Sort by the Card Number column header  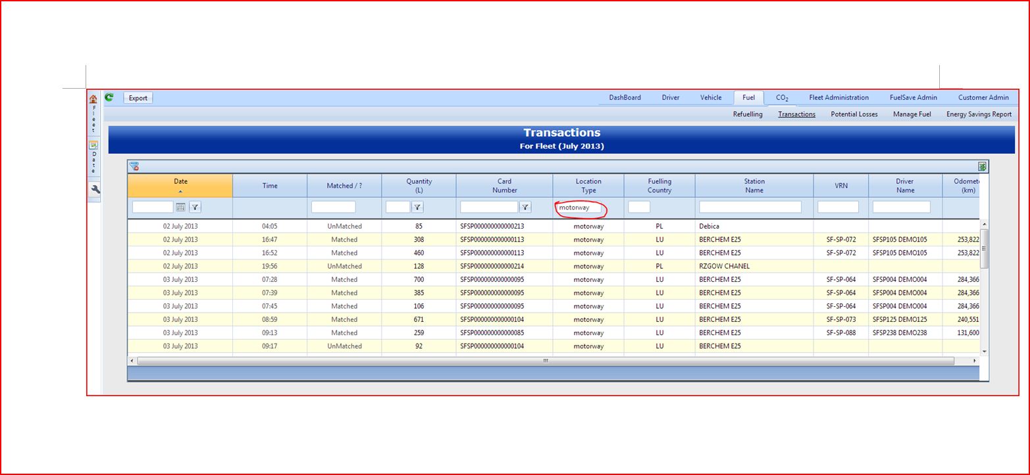coord(504,185)
